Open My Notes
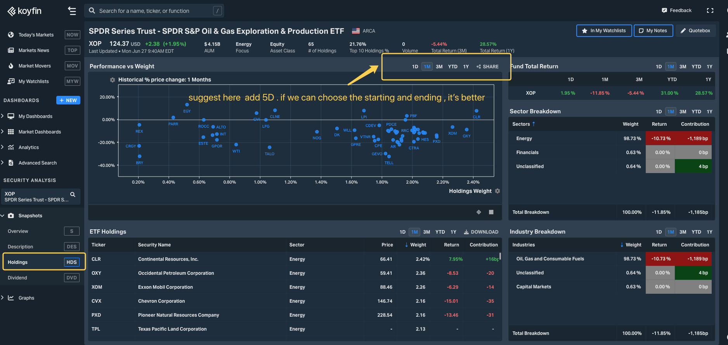Image resolution: width=728 pixels, height=345 pixels. [x=653, y=31]
